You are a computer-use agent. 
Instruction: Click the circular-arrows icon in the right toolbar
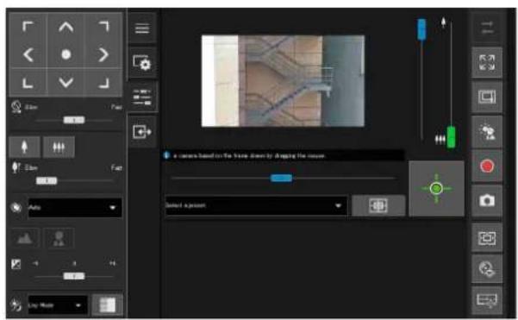click(x=487, y=269)
